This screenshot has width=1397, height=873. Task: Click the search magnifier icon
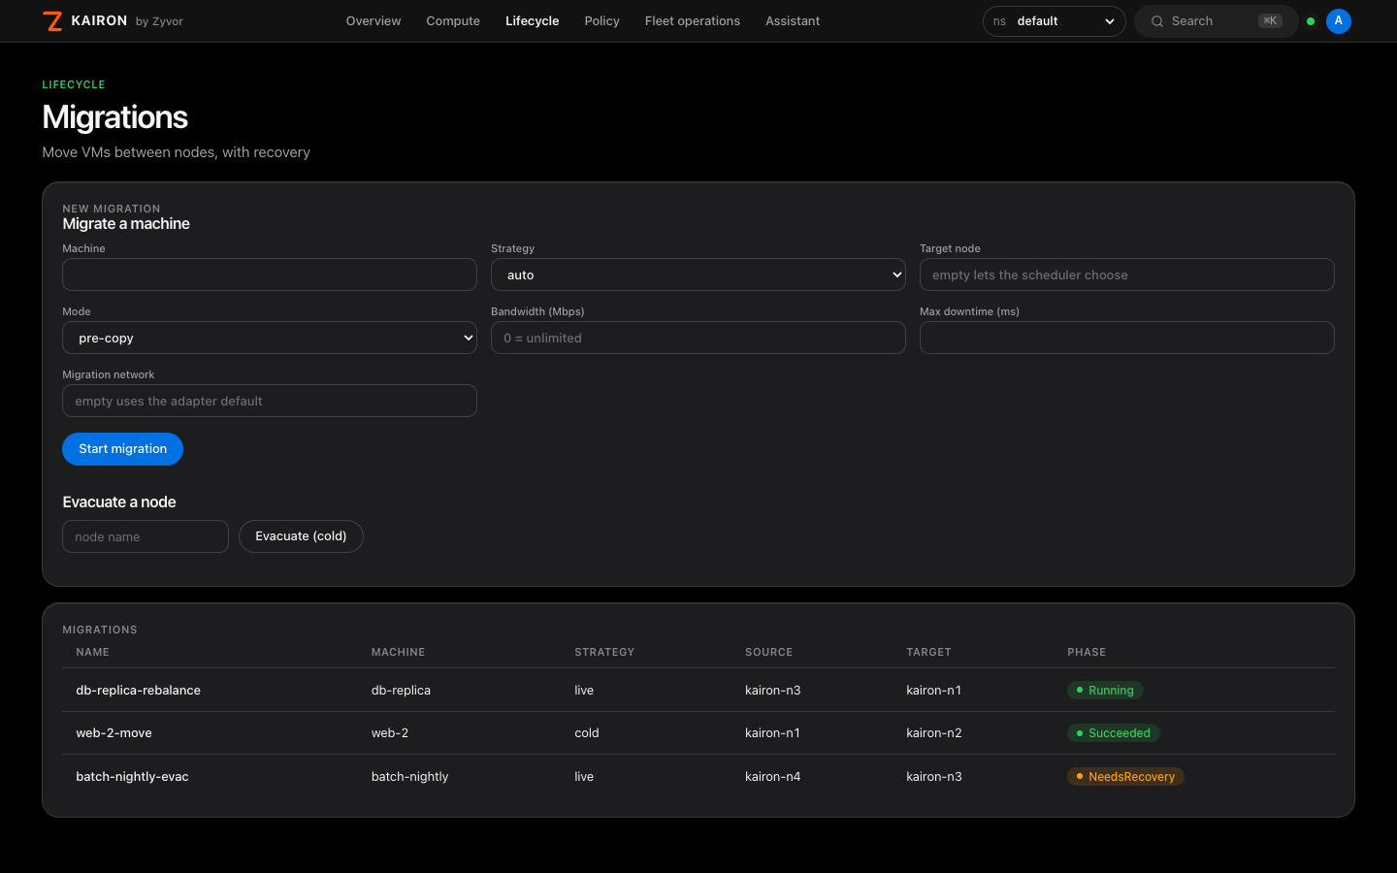coord(1157,21)
